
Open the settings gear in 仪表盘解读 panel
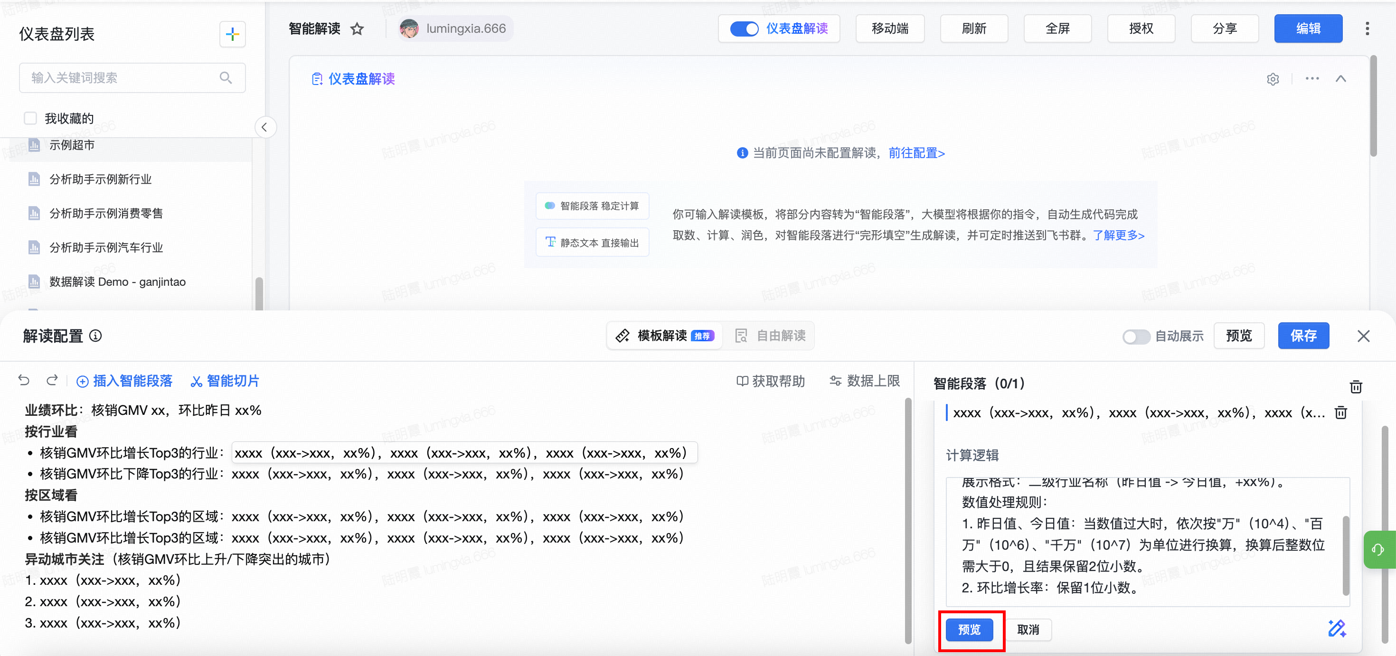point(1273,80)
